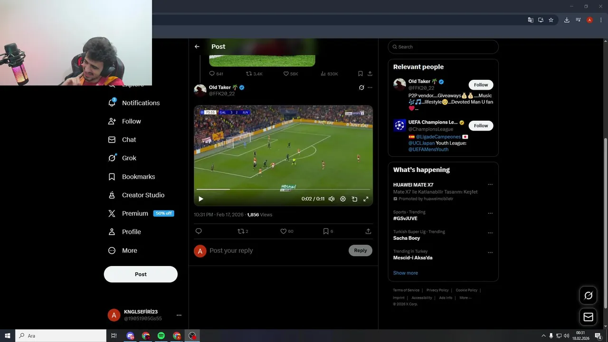
Task: Open @UEFAMensYouth link
Action: point(428,149)
